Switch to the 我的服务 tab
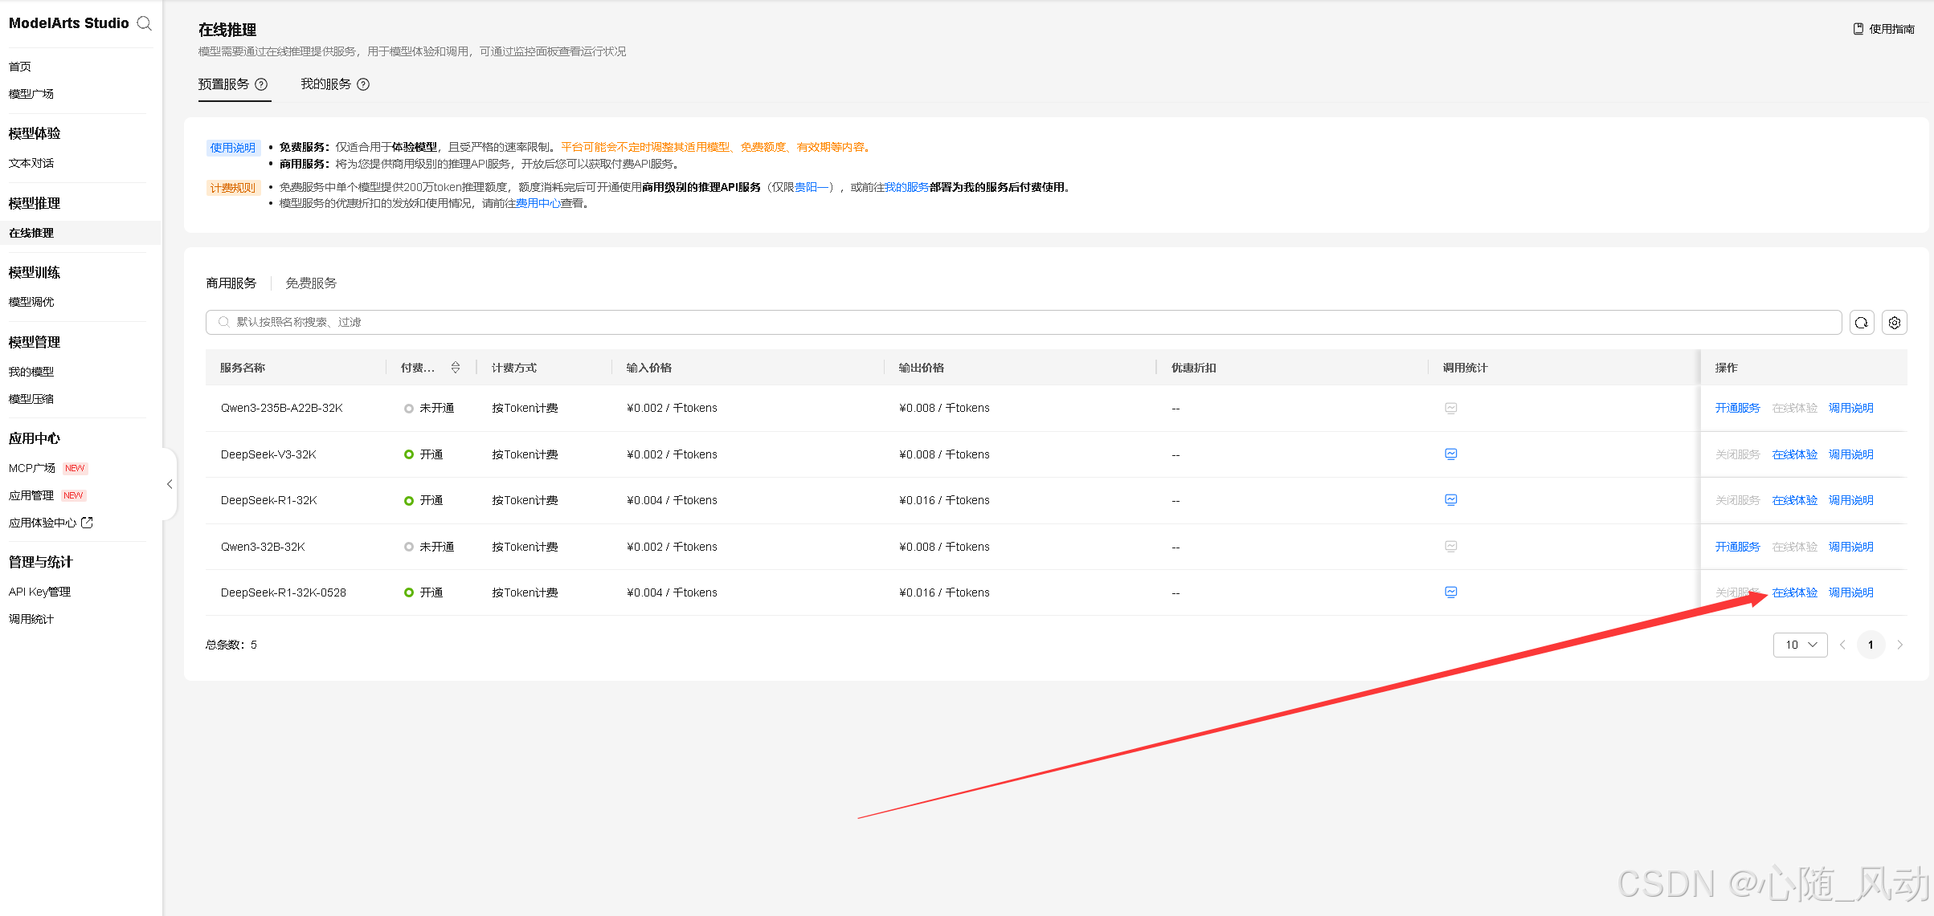 (326, 84)
